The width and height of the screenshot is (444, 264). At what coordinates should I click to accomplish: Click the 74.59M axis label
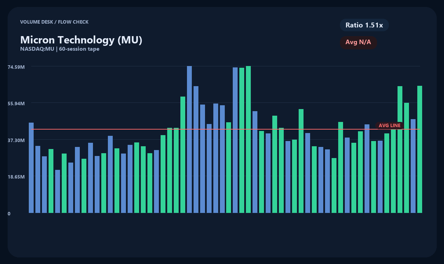pos(16,67)
